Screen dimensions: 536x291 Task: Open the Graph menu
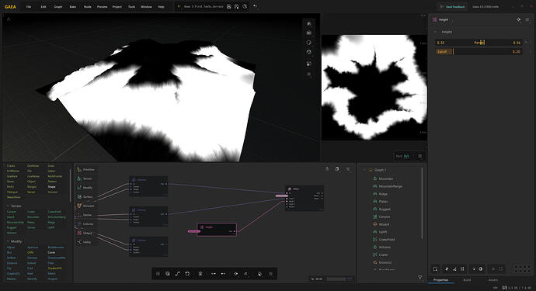click(x=58, y=6)
